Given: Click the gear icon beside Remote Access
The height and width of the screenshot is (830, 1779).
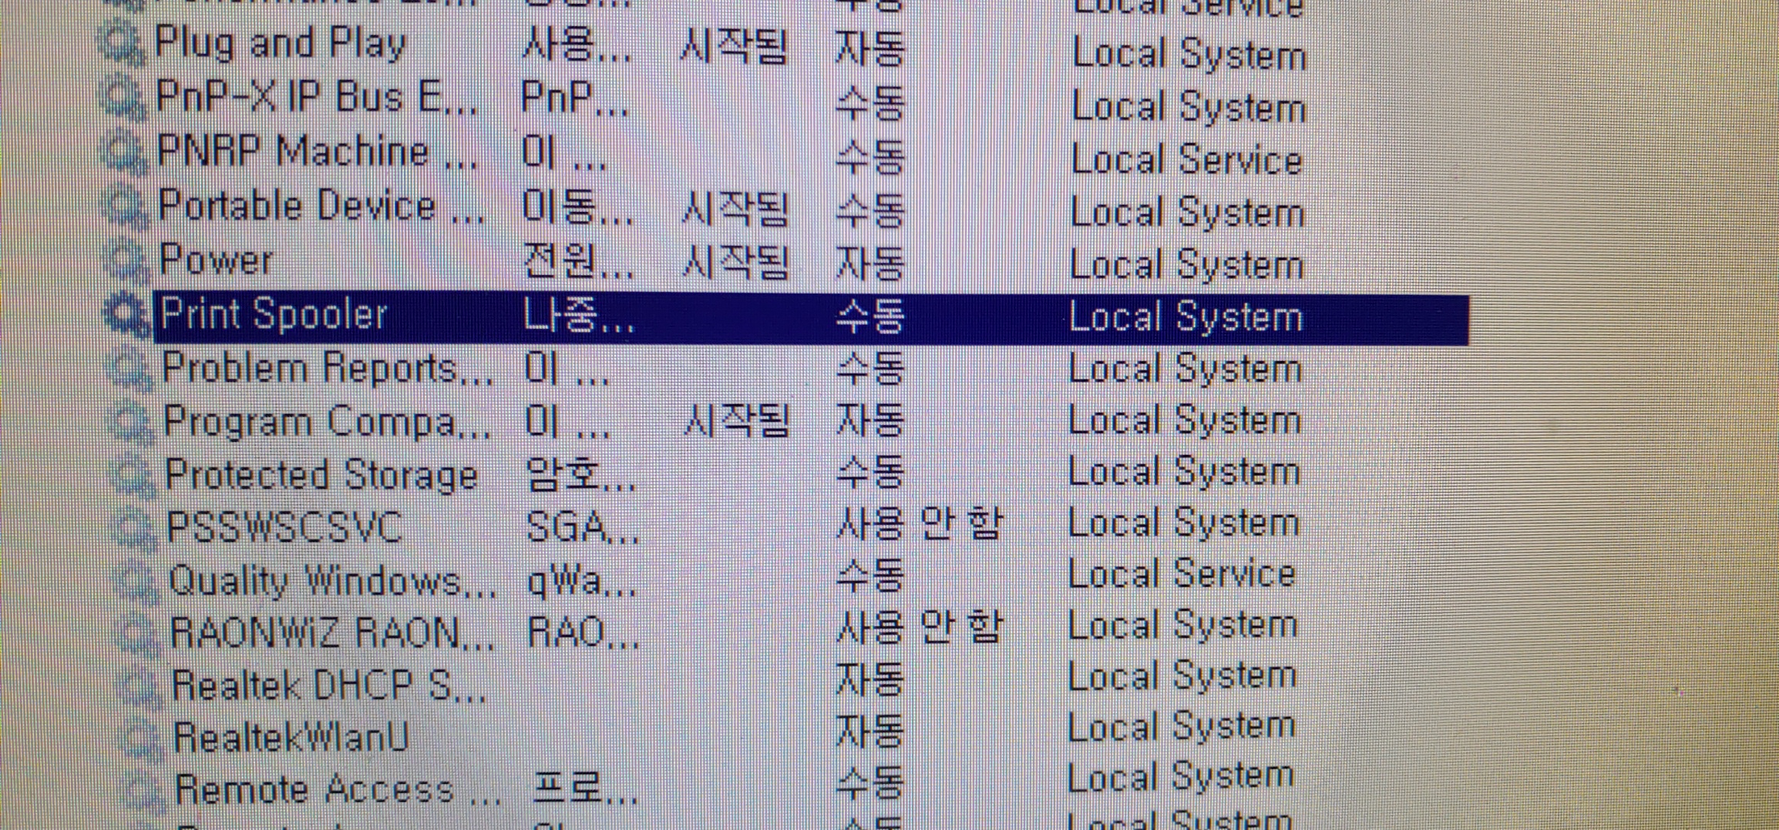Looking at the screenshot, I should click(143, 790).
